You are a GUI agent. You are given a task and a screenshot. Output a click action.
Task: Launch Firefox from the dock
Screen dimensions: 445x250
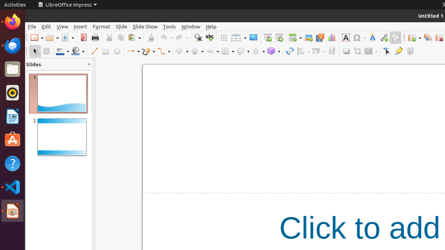point(13,22)
